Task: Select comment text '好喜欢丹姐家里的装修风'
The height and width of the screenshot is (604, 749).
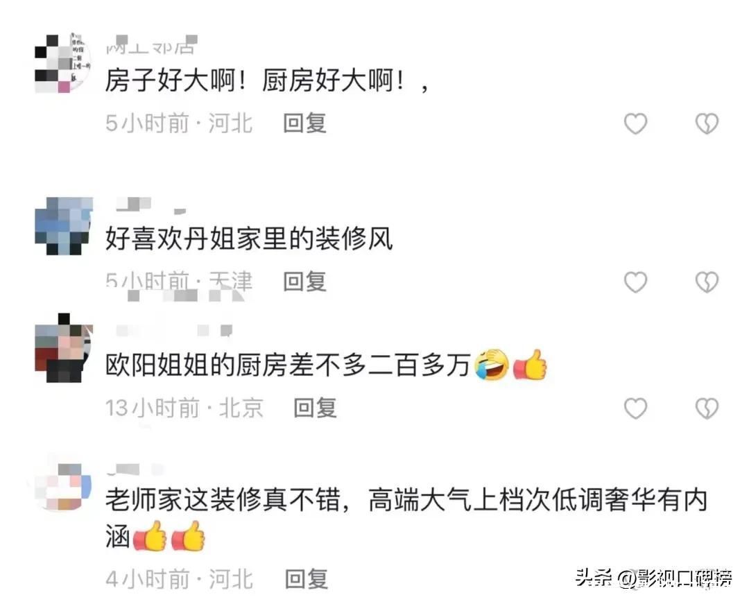Action: (249, 239)
